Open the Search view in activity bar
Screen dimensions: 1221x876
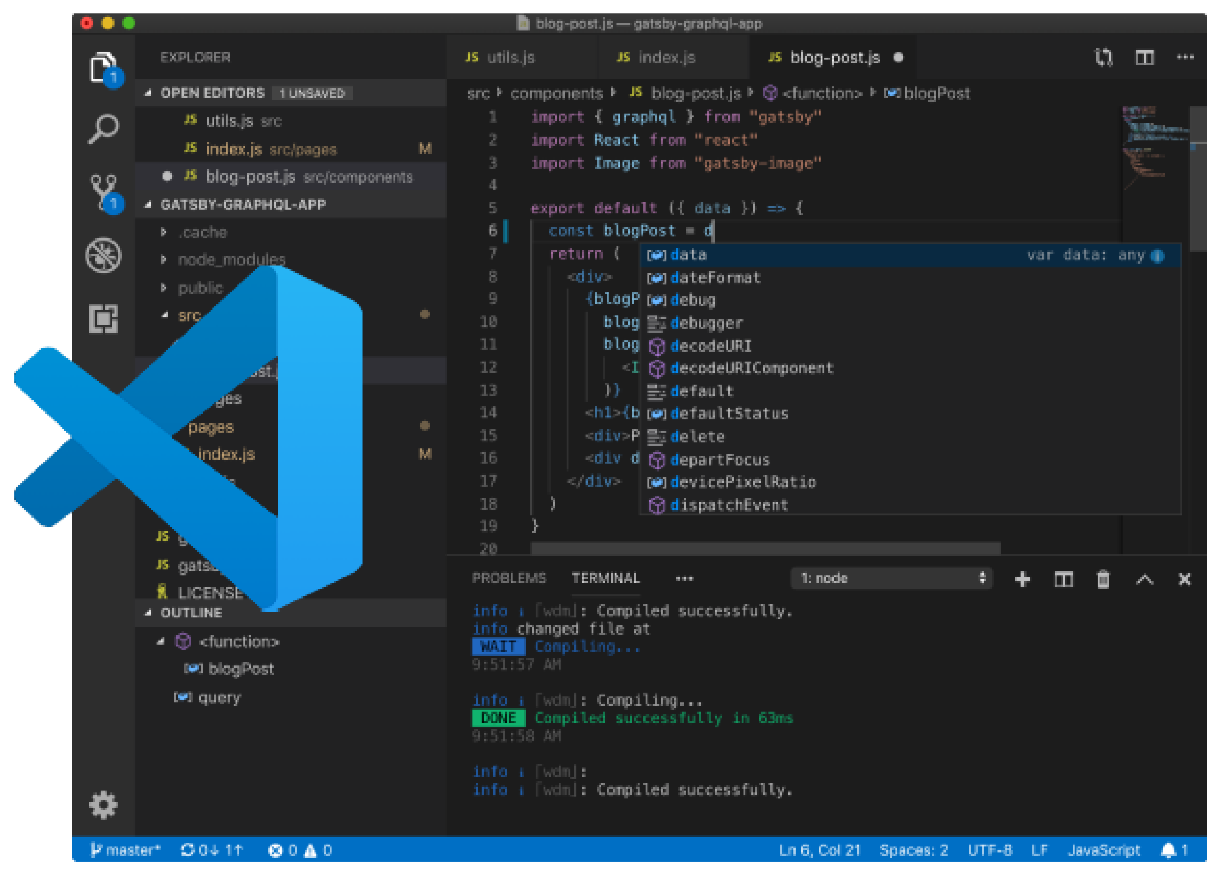coord(103,129)
